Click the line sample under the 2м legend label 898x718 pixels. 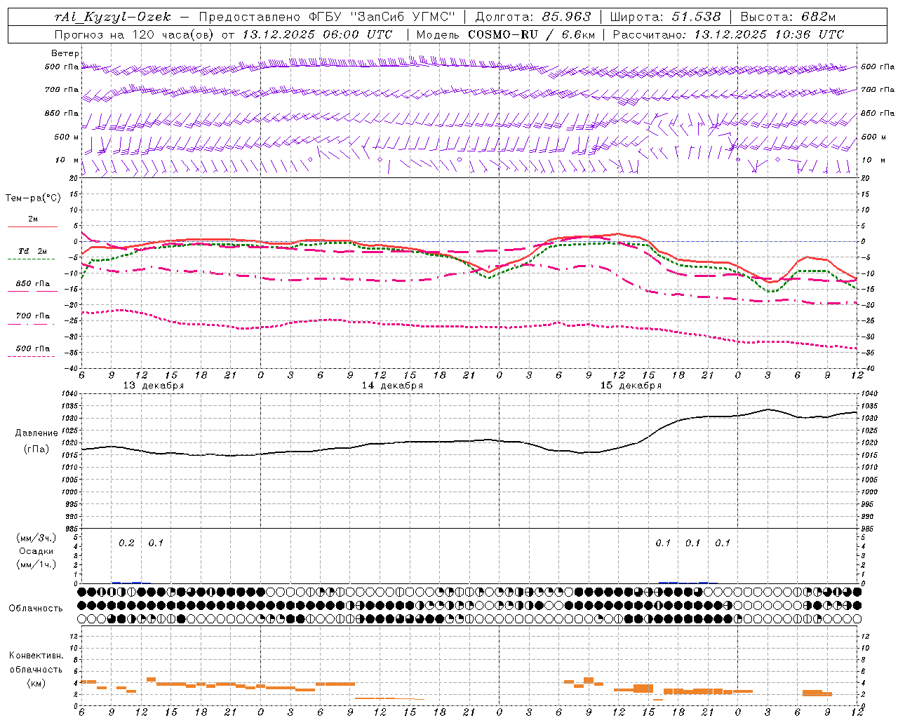(32, 226)
